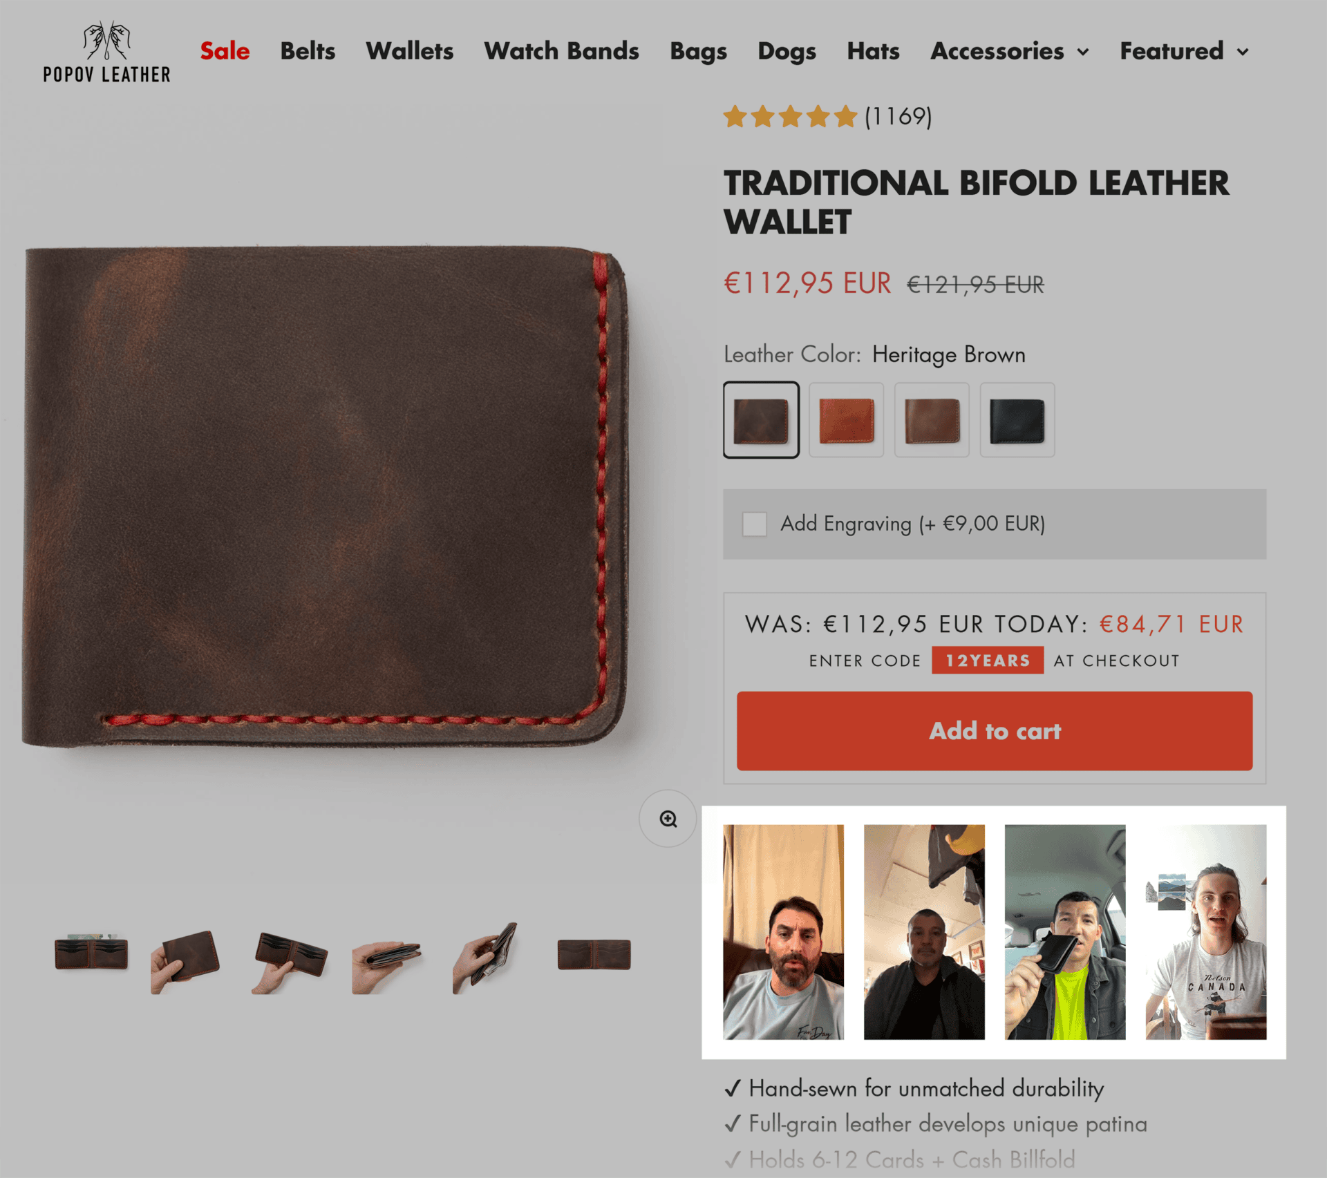This screenshot has width=1327, height=1178.
Task: Open the Watch Bands page
Action: (x=561, y=51)
